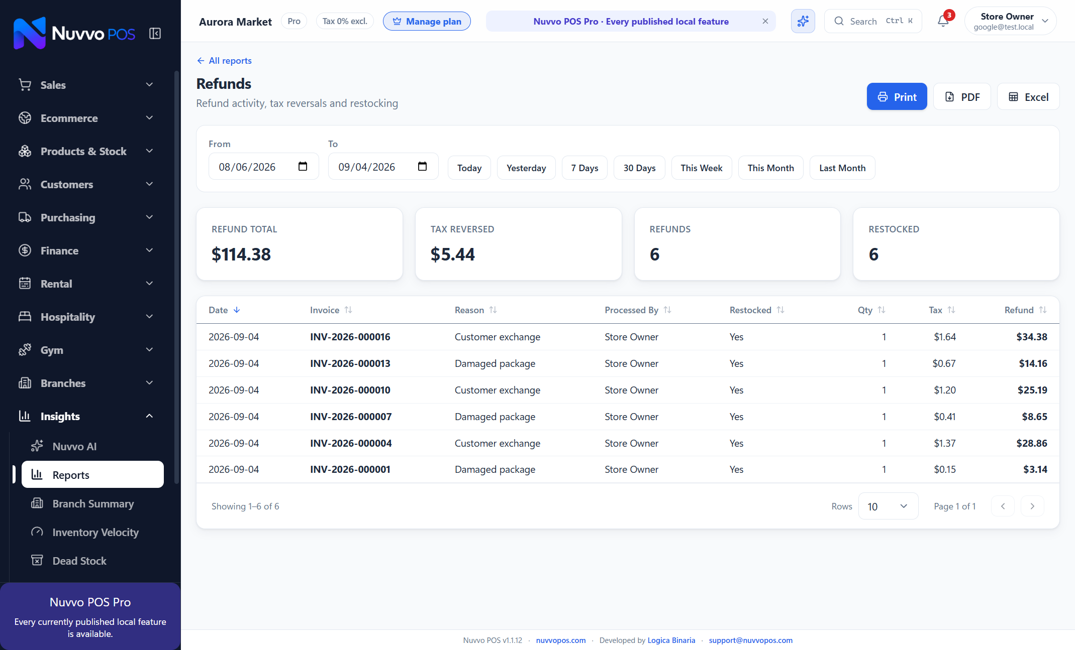Image resolution: width=1075 pixels, height=650 pixels.
Task: Open invoice INV-2026-000010
Action: click(350, 390)
